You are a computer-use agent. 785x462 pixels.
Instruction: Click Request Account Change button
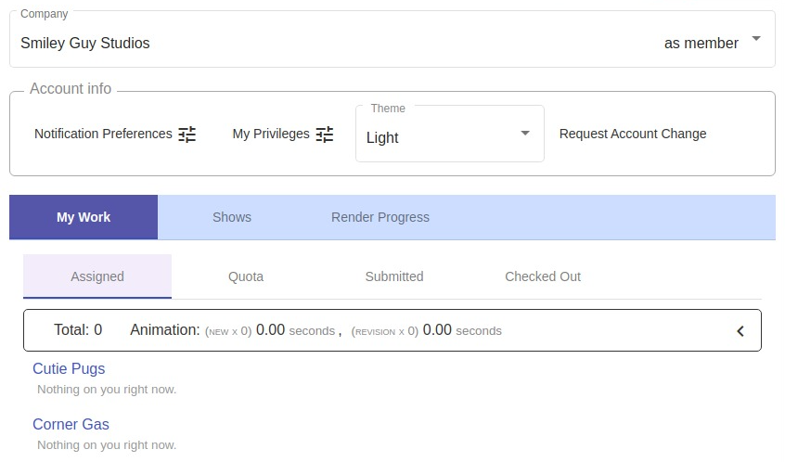coord(633,134)
